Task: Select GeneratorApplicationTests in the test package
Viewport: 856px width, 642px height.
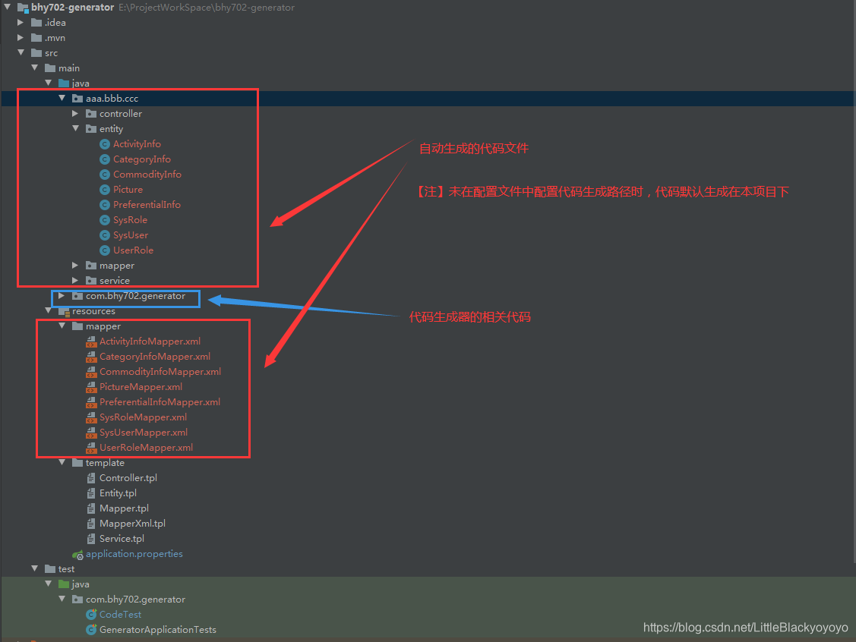Action: point(157,630)
